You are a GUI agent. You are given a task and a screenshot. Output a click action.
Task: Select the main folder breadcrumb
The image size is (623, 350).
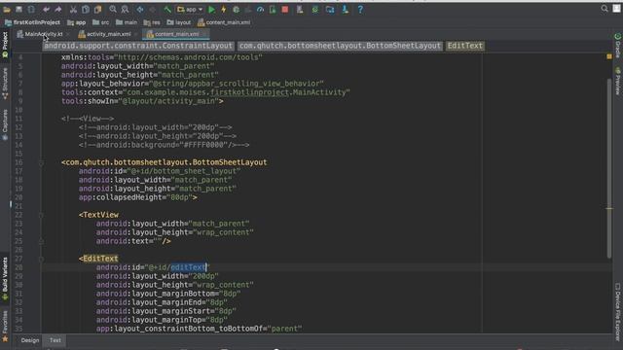click(127, 22)
